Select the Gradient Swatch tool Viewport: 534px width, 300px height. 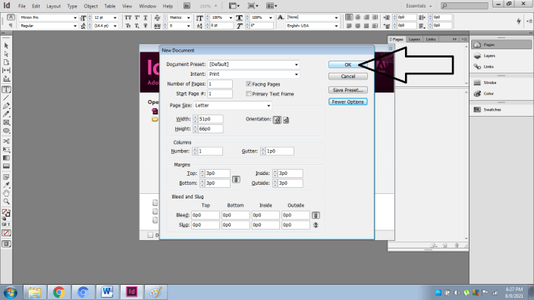tap(6, 158)
